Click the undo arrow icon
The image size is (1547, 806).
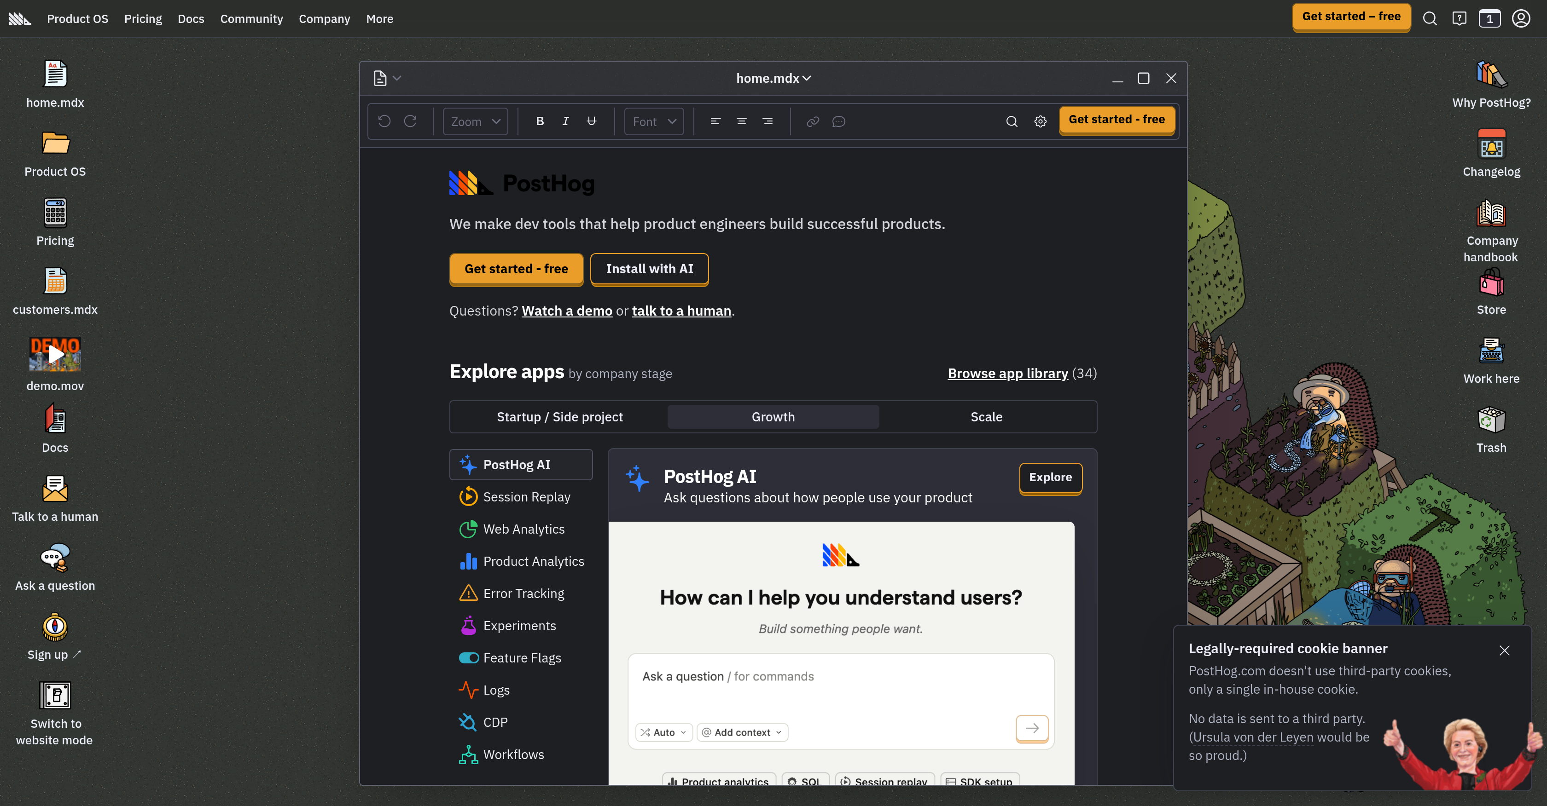pyautogui.click(x=384, y=121)
